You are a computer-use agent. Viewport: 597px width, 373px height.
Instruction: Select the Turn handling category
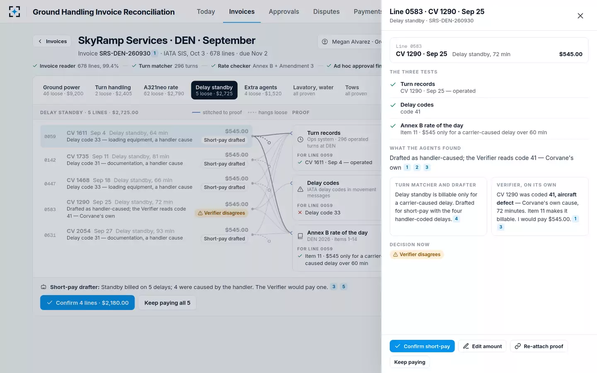point(113,90)
